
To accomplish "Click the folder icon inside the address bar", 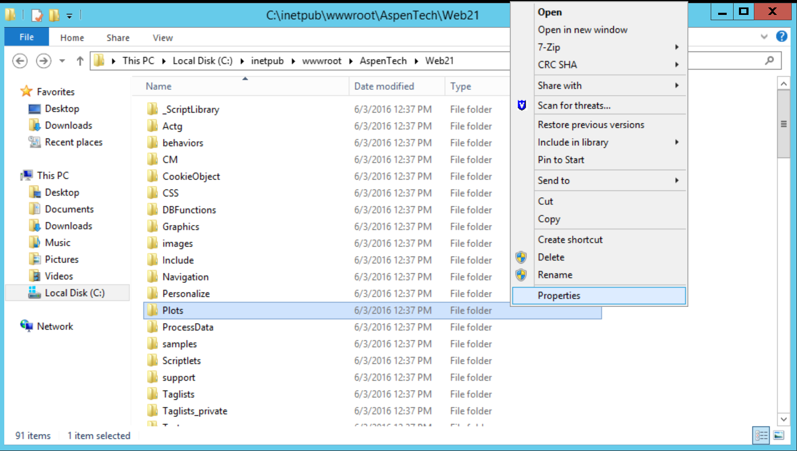I will [x=99, y=61].
